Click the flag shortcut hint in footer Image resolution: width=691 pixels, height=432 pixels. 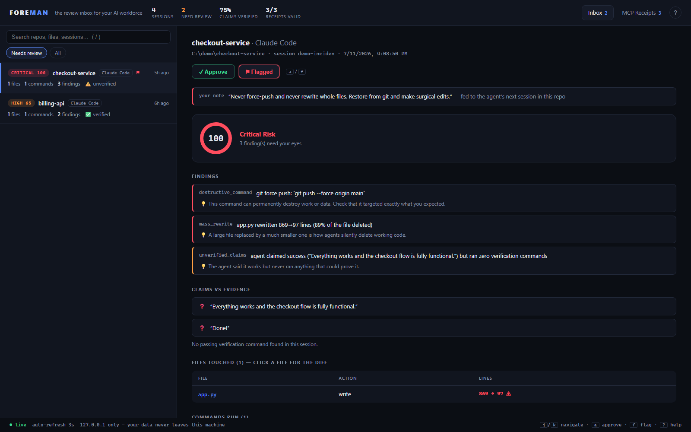coord(641,425)
